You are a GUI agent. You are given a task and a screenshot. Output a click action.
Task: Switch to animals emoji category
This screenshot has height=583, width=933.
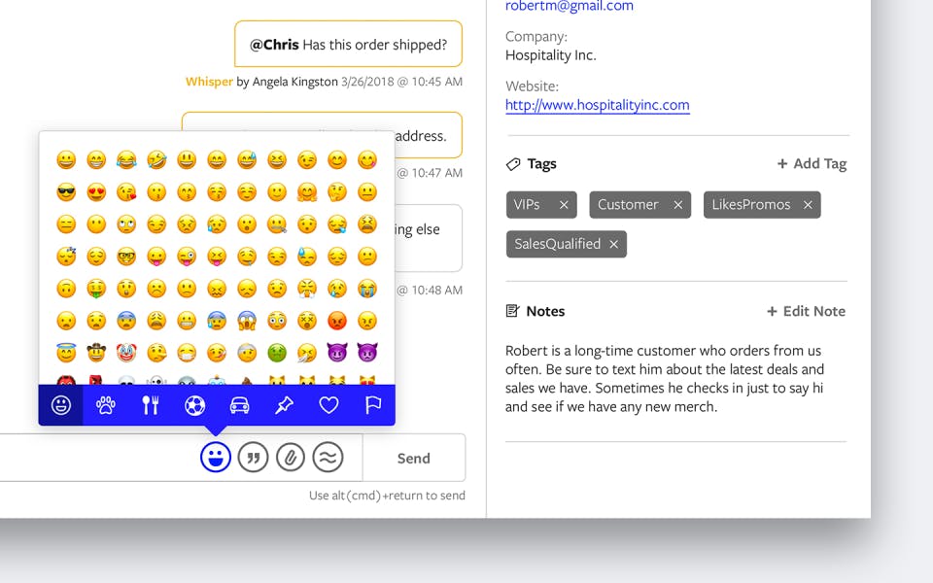pos(105,405)
